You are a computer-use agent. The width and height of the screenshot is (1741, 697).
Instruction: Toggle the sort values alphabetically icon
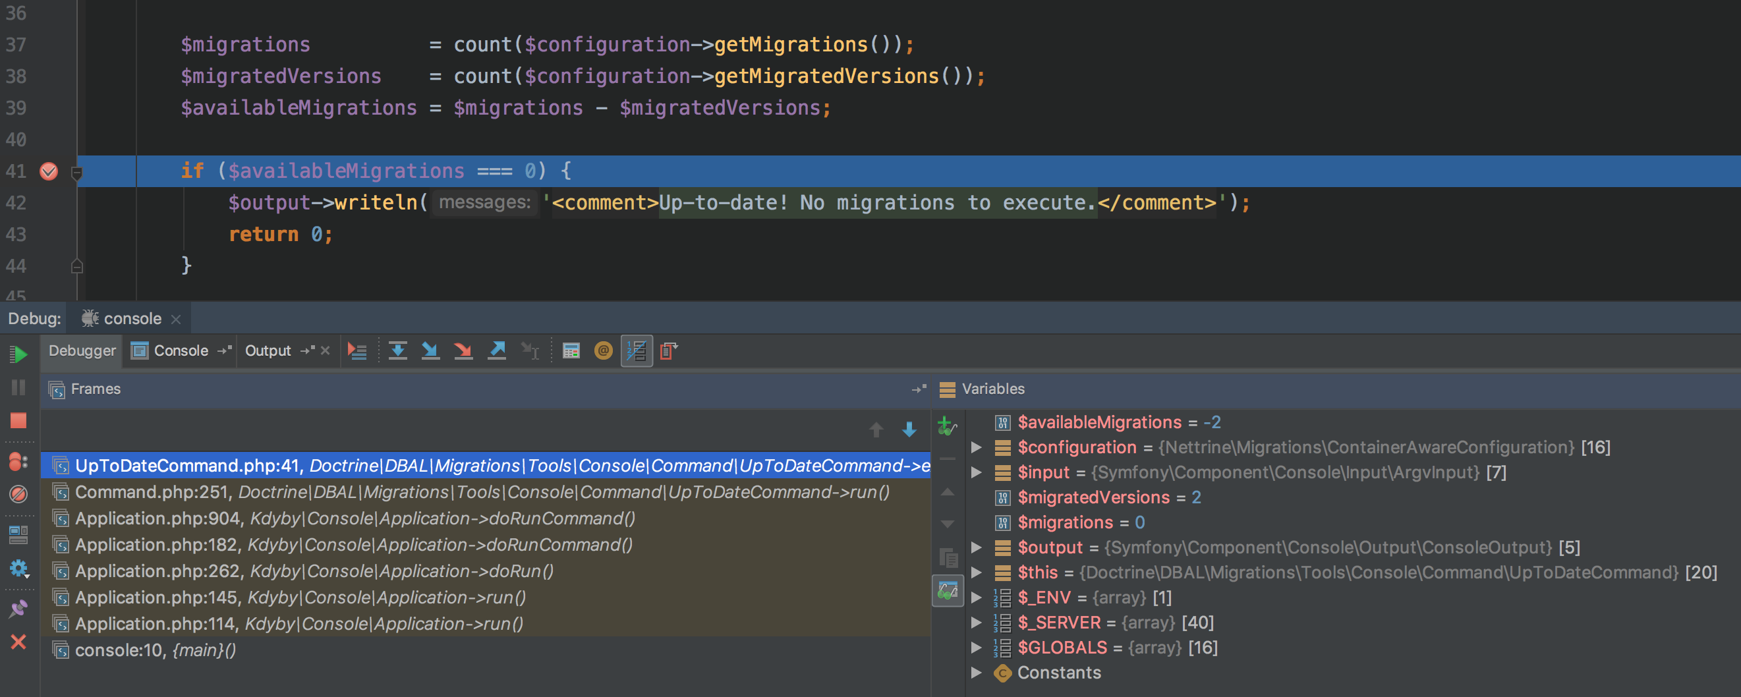point(637,351)
